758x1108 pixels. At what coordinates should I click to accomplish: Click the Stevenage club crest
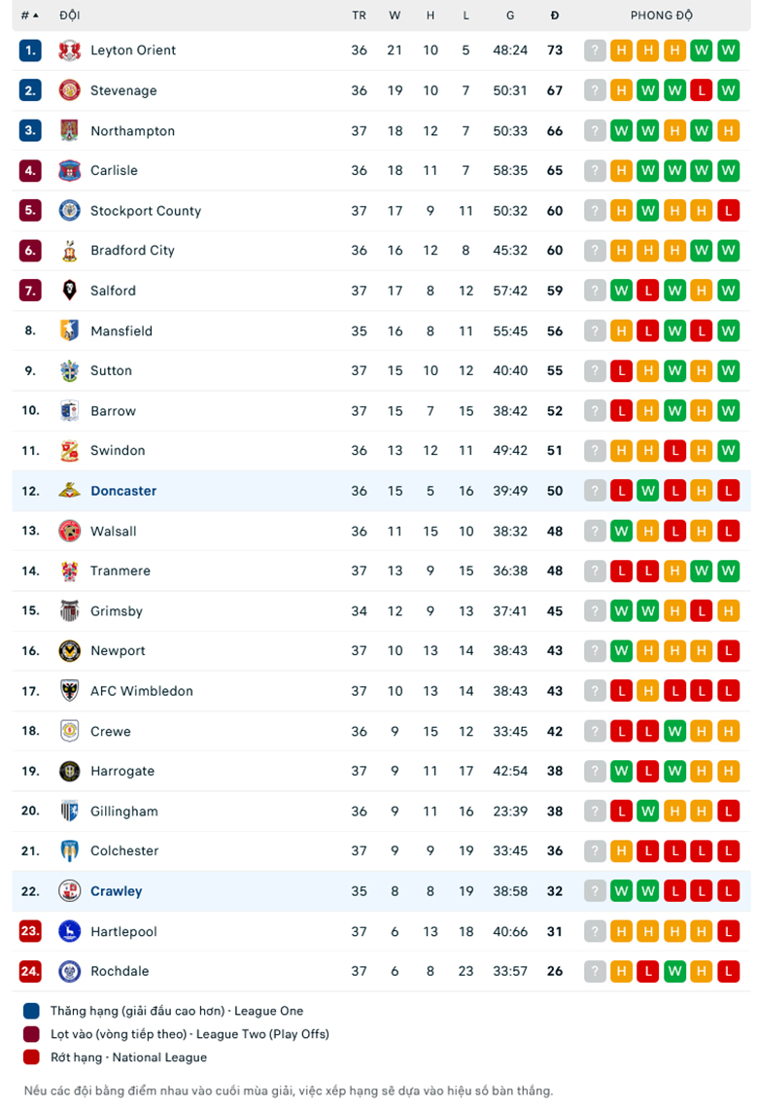click(x=69, y=90)
